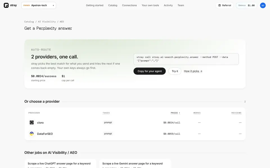Open the Team page
Image resolution: width=270 pixels, height=168 pixels.
181,5
